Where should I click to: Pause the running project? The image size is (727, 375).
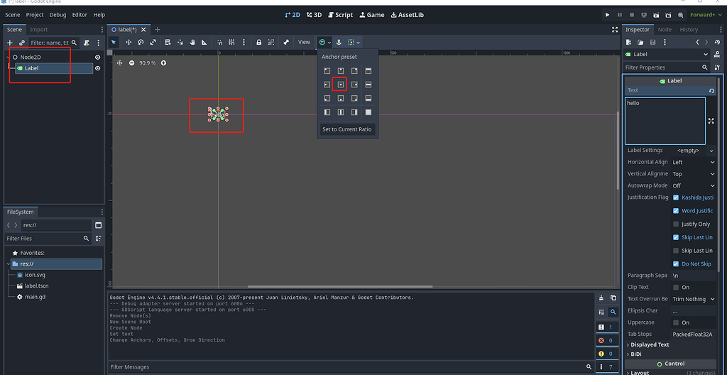(619, 15)
